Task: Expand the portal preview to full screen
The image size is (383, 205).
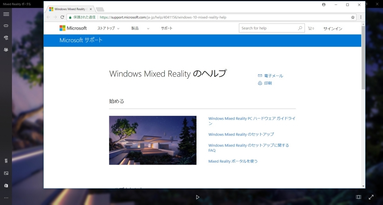Action: pyautogui.click(x=371, y=197)
